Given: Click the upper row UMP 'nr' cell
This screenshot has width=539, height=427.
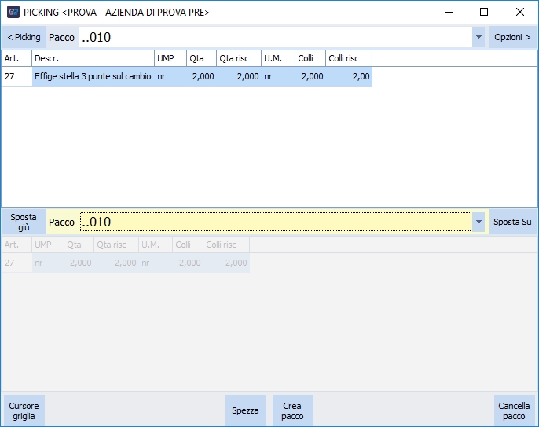Looking at the screenshot, I should tap(170, 76).
